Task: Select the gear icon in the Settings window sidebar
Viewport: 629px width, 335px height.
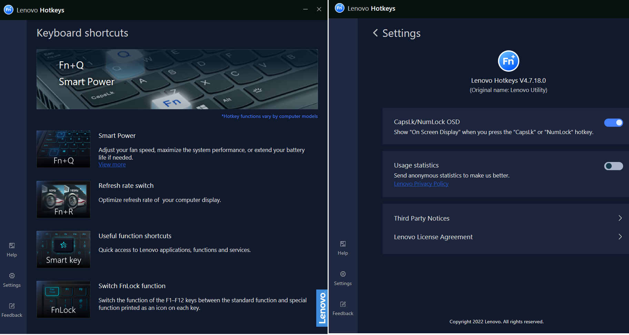Action: tap(343, 274)
